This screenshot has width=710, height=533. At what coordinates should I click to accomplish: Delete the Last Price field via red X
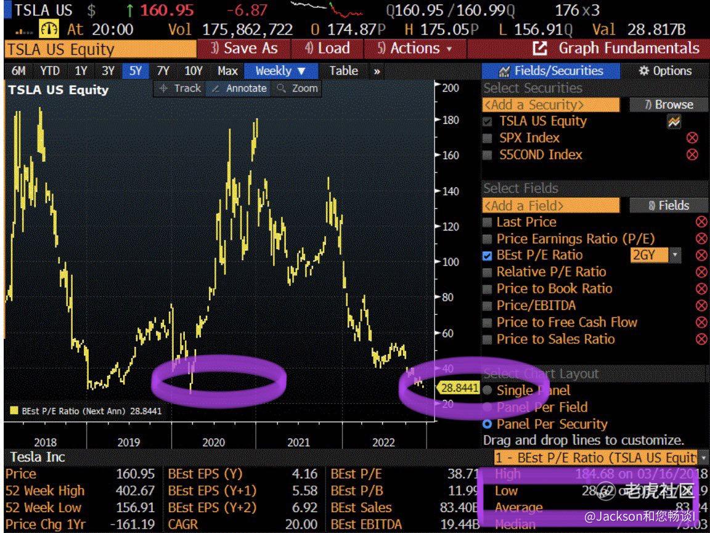coord(701,222)
